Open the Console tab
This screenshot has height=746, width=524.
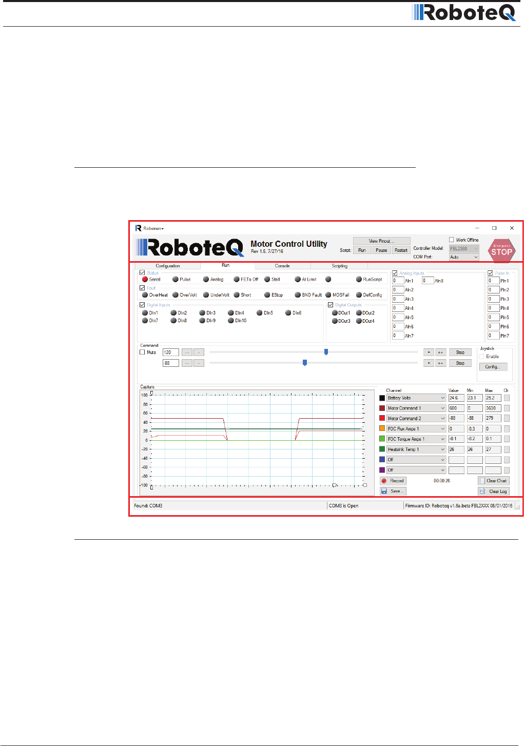tap(282, 266)
